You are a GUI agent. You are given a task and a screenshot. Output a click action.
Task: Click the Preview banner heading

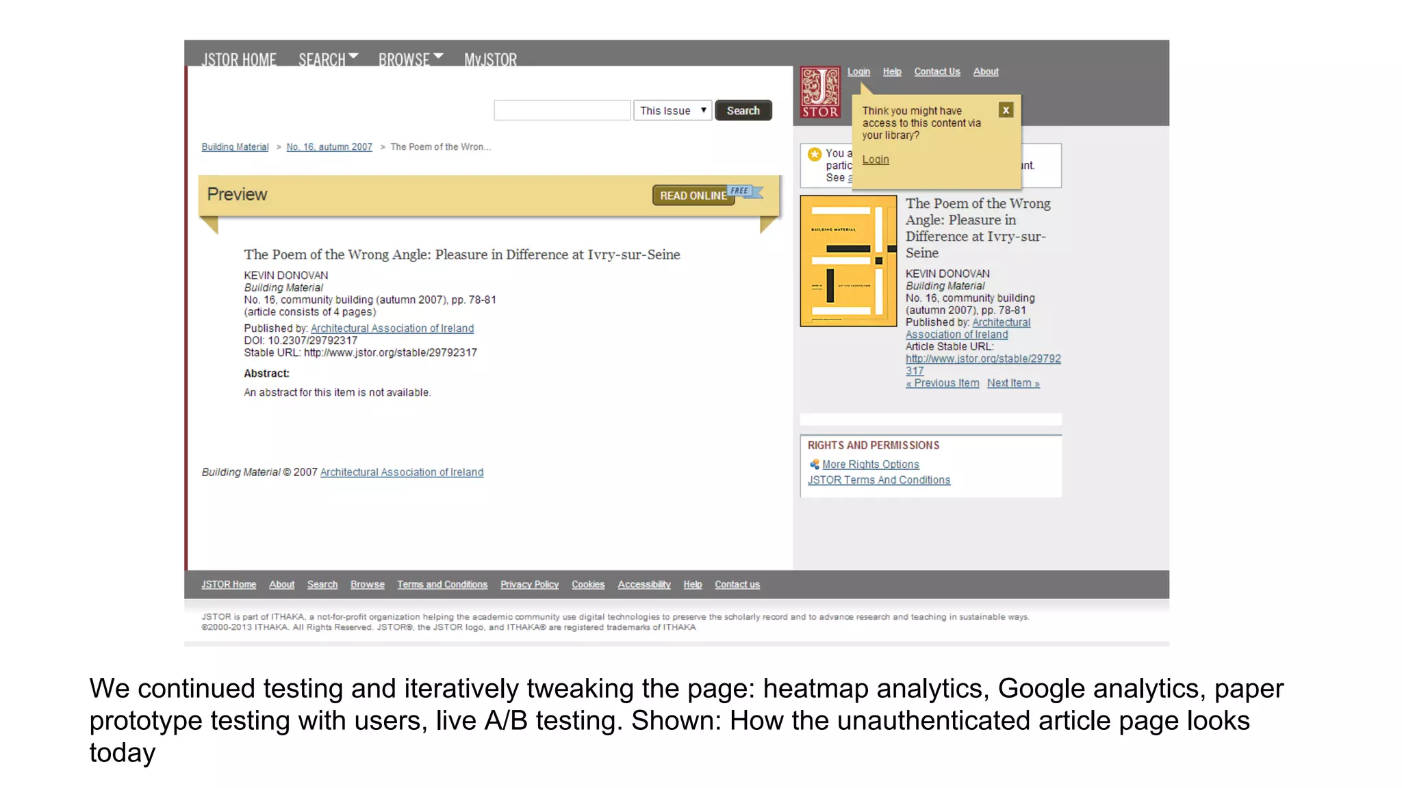click(237, 194)
